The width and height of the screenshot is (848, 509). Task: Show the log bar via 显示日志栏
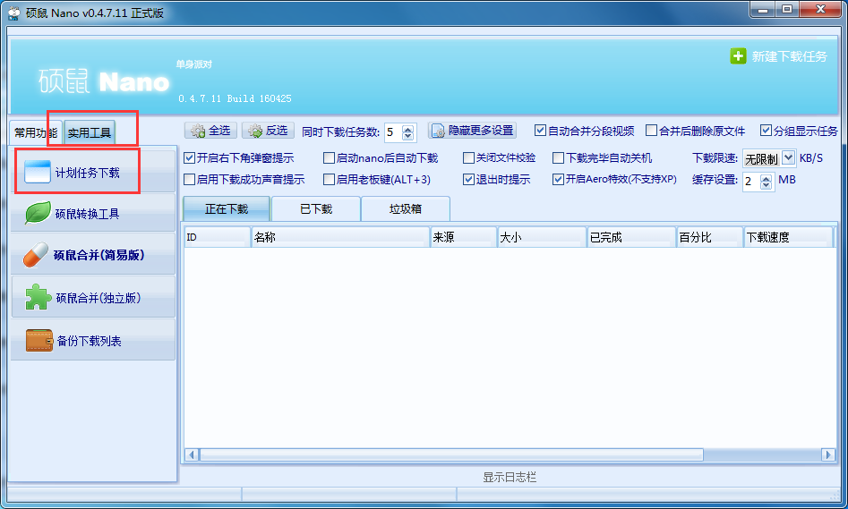[510, 477]
